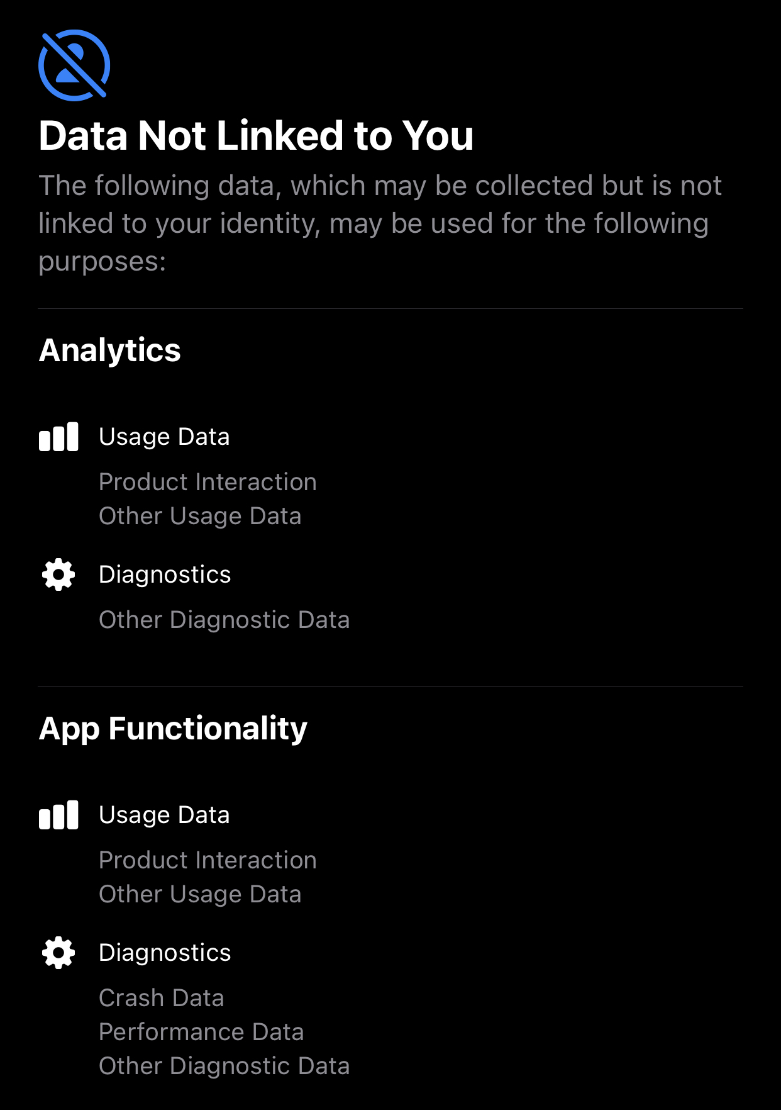This screenshot has width=781, height=1110.
Task: Click Other Usage Data under App Functionality
Action: click(x=200, y=894)
